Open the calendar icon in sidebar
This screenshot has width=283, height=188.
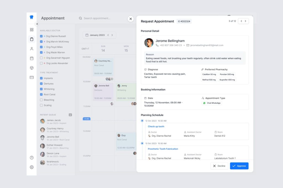(x=32, y=58)
